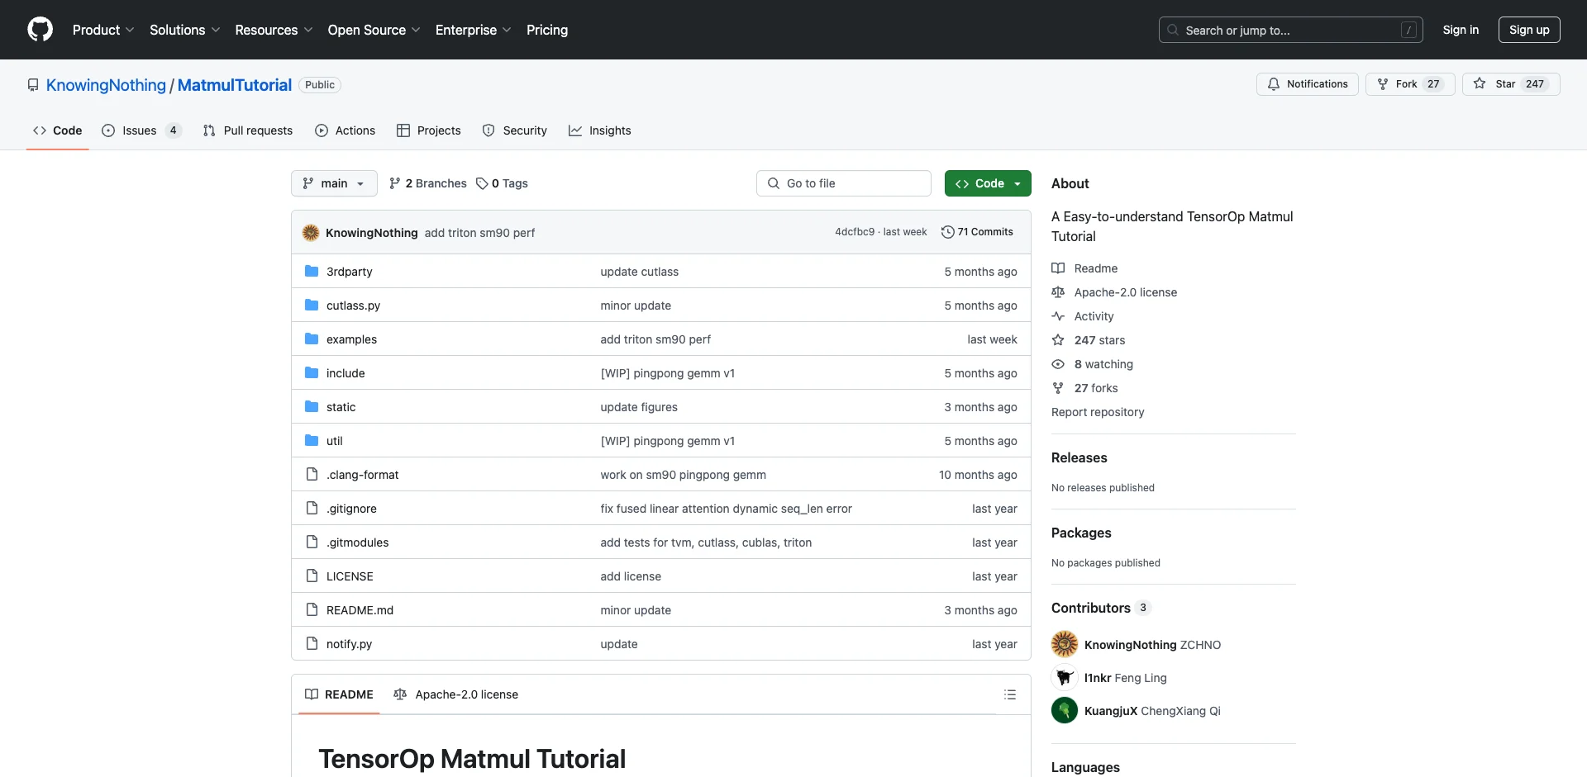Click the folder icon next to include
The image size is (1587, 777).
pyautogui.click(x=312, y=373)
